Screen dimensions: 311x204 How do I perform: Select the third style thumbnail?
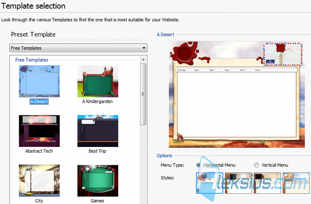[267, 183]
